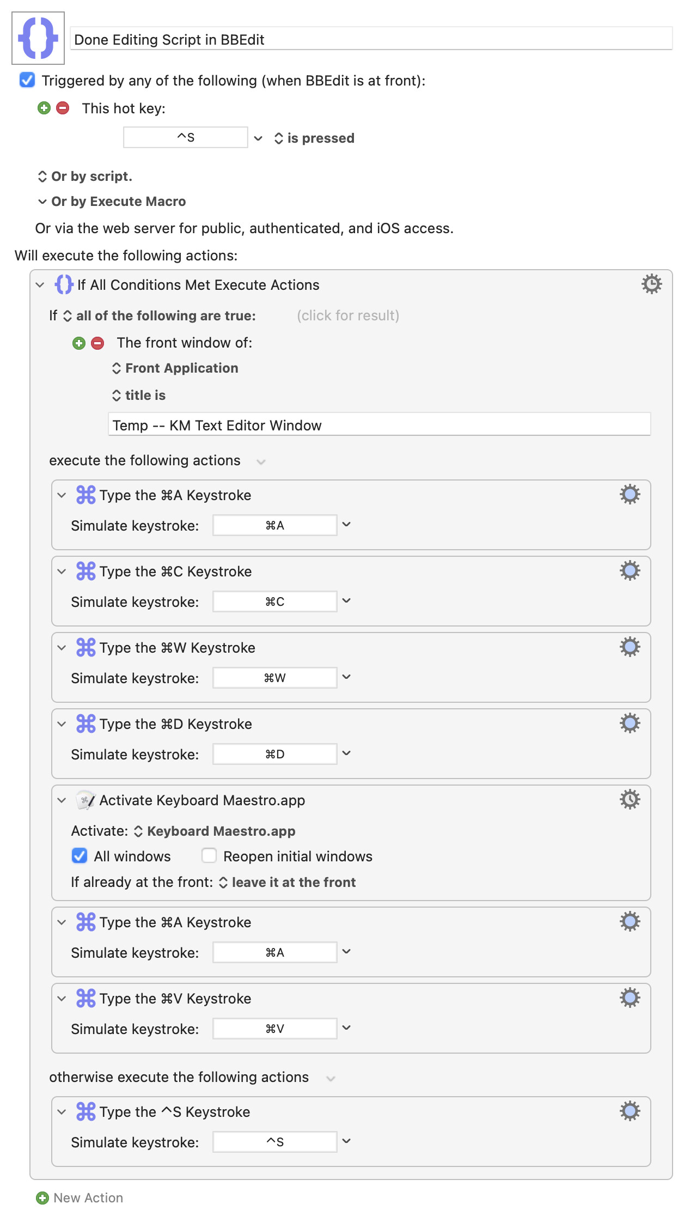Change the 'is pressed' hot key option

pyautogui.click(x=315, y=138)
